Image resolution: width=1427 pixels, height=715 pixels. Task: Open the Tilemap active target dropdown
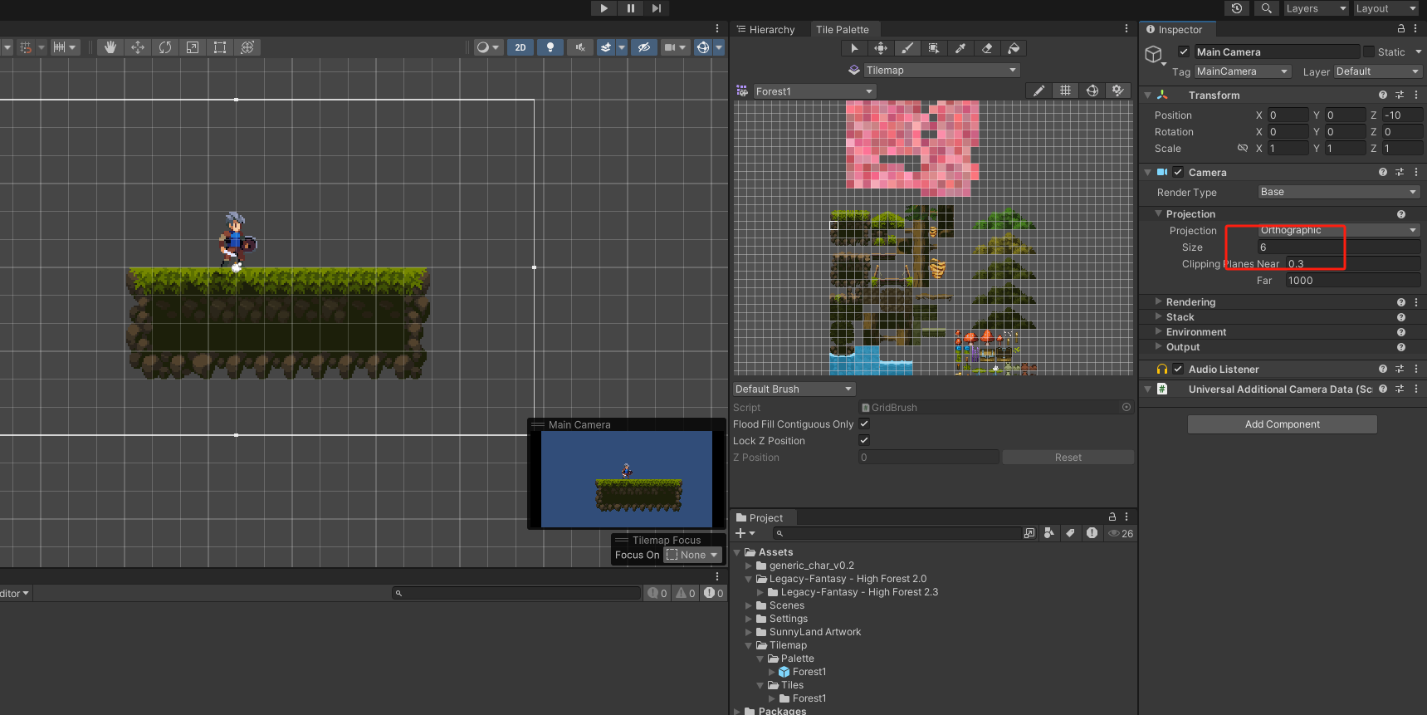pos(941,70)
